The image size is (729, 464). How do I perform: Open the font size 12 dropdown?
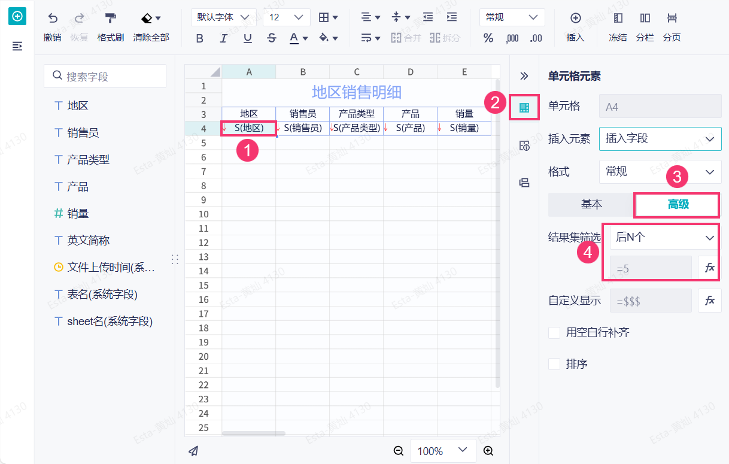pyautogui.click(x=287, y=17)
